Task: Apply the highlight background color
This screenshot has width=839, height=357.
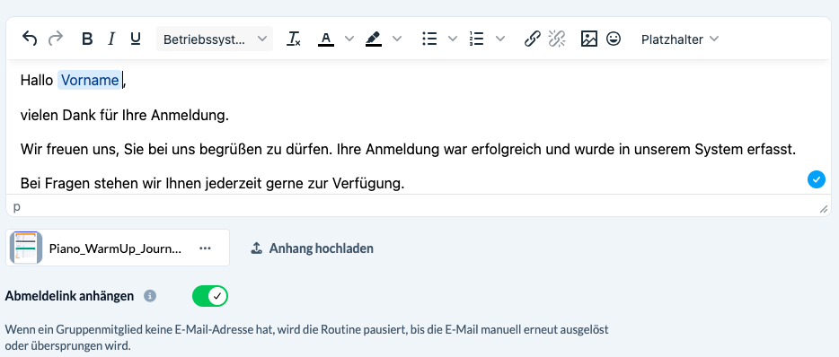Action: (x=374, y=39)
